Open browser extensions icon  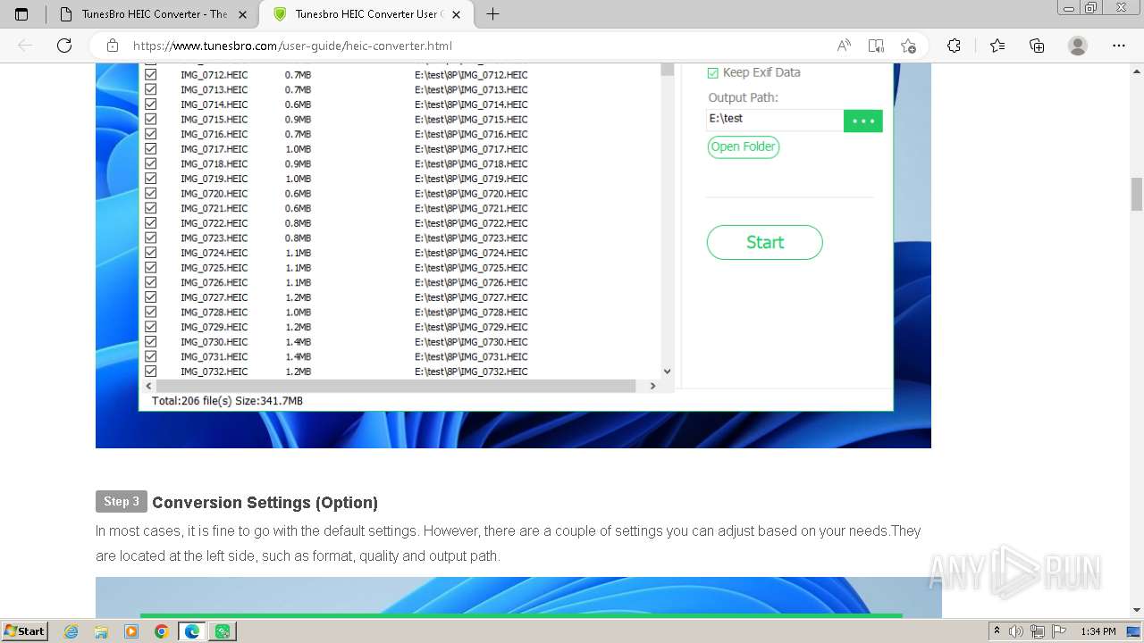[x=954, y=46]
